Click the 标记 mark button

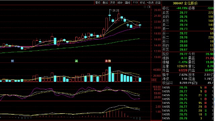coord(142,3)
